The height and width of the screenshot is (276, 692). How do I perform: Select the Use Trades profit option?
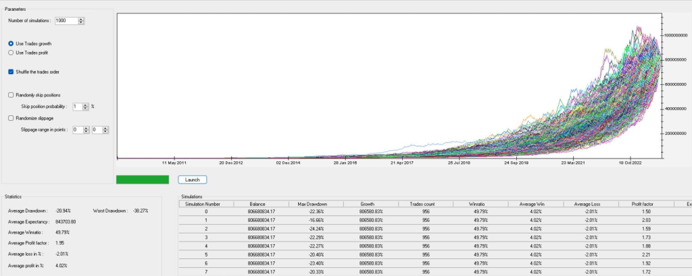(x=11, y=52)
